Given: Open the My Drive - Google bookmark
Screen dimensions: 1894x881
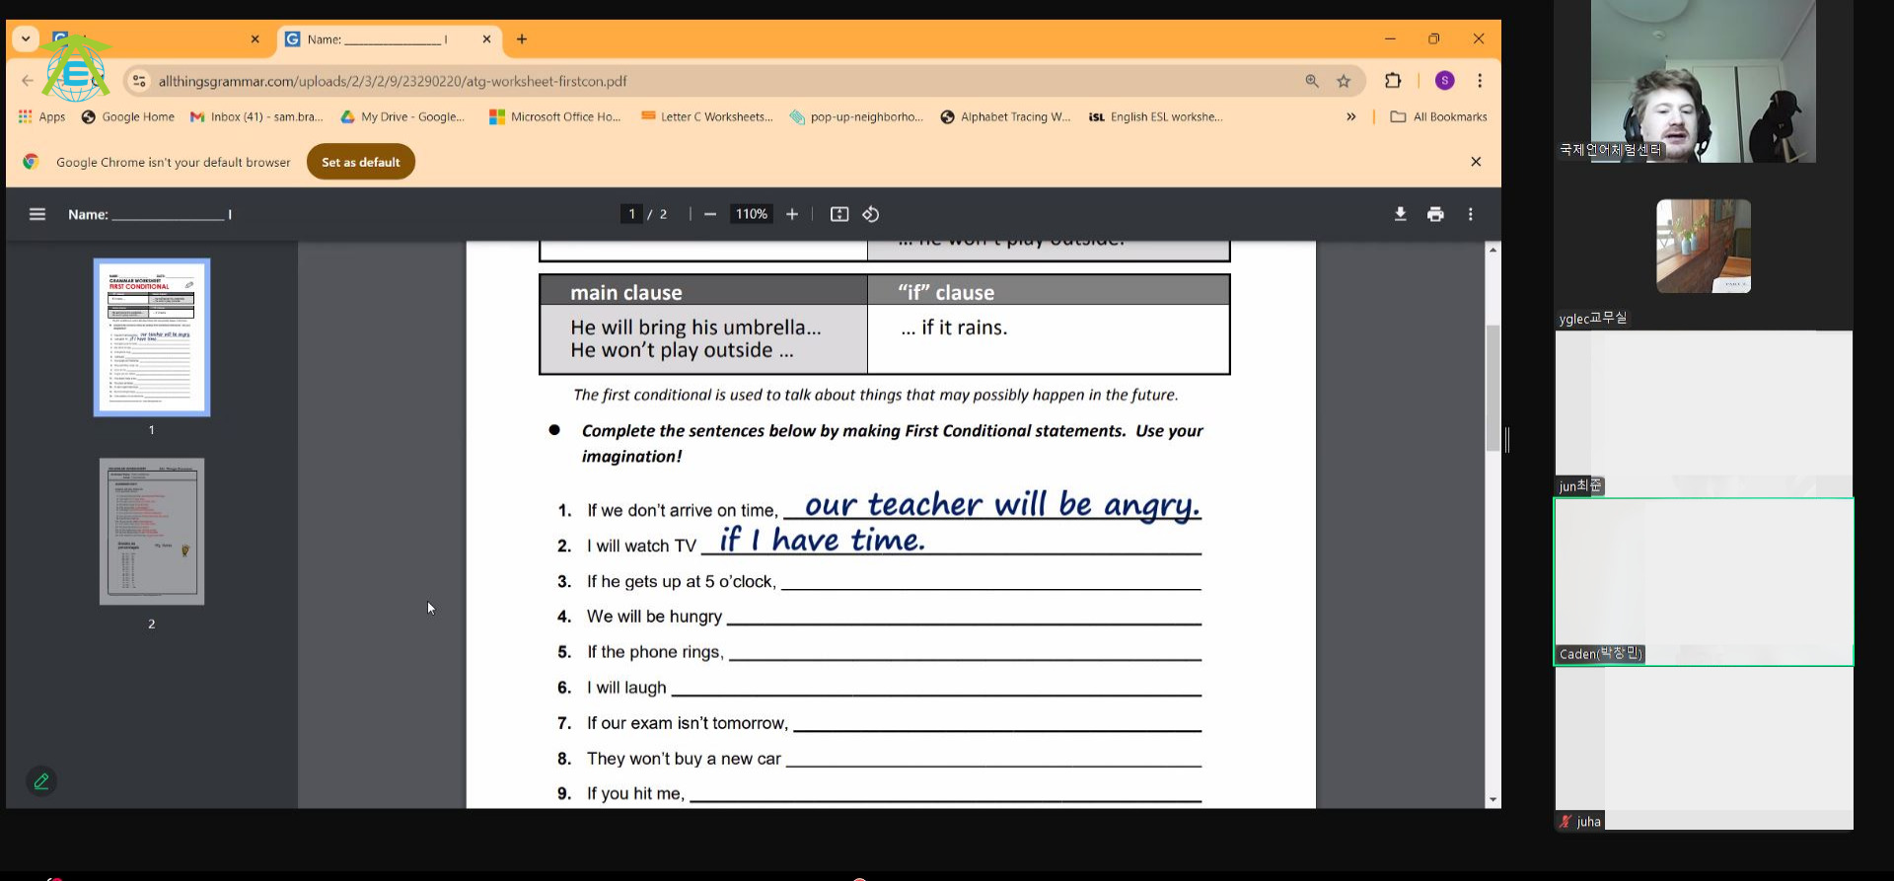Looking at the screenshot, I should tap(401, 116).
